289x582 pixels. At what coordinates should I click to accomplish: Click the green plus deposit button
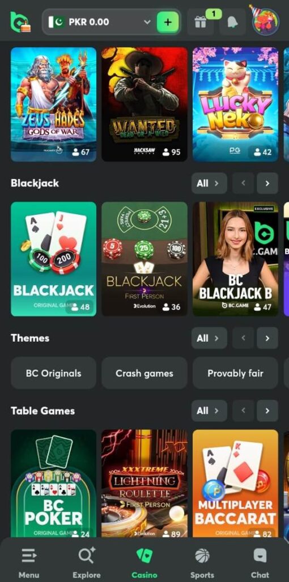pyautogui.click(x=168, y=22)
